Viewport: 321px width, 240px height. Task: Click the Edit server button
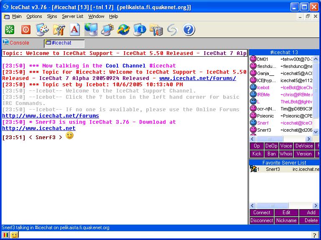point(286,212)
